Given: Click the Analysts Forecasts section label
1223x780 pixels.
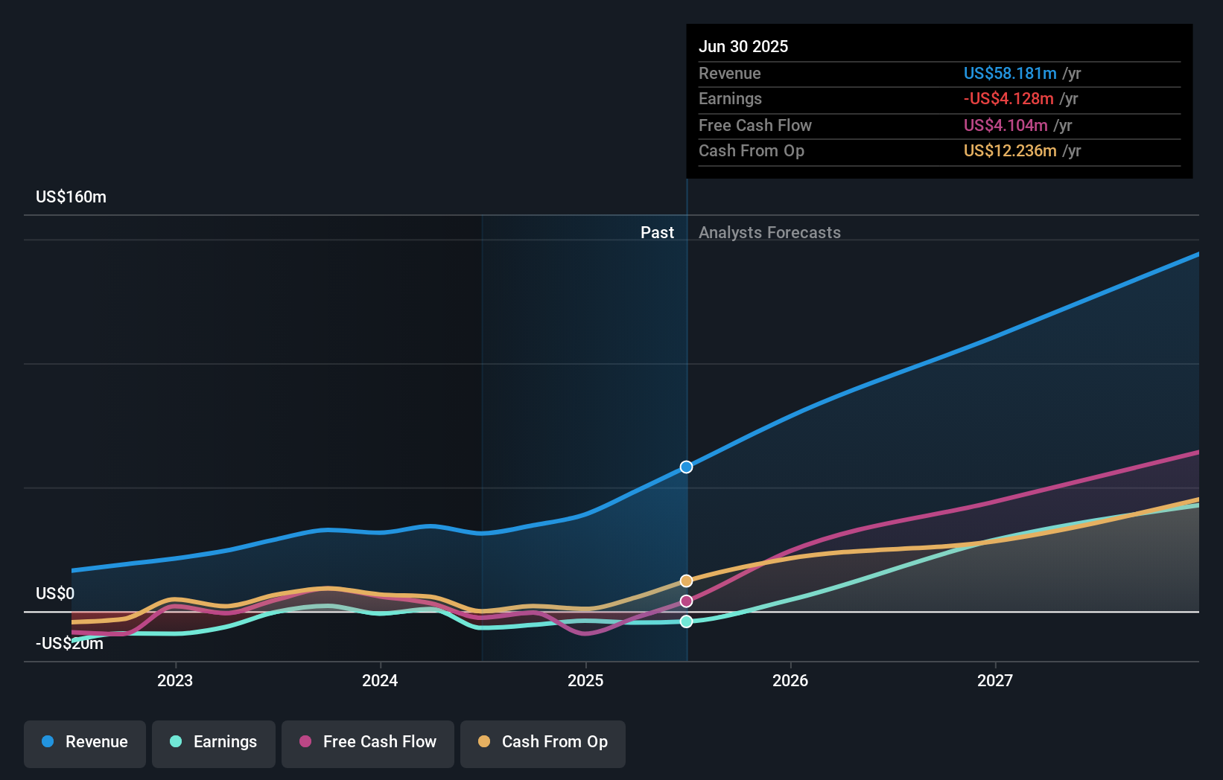Looking at the screenshot, I should click(x=769, y=232).
